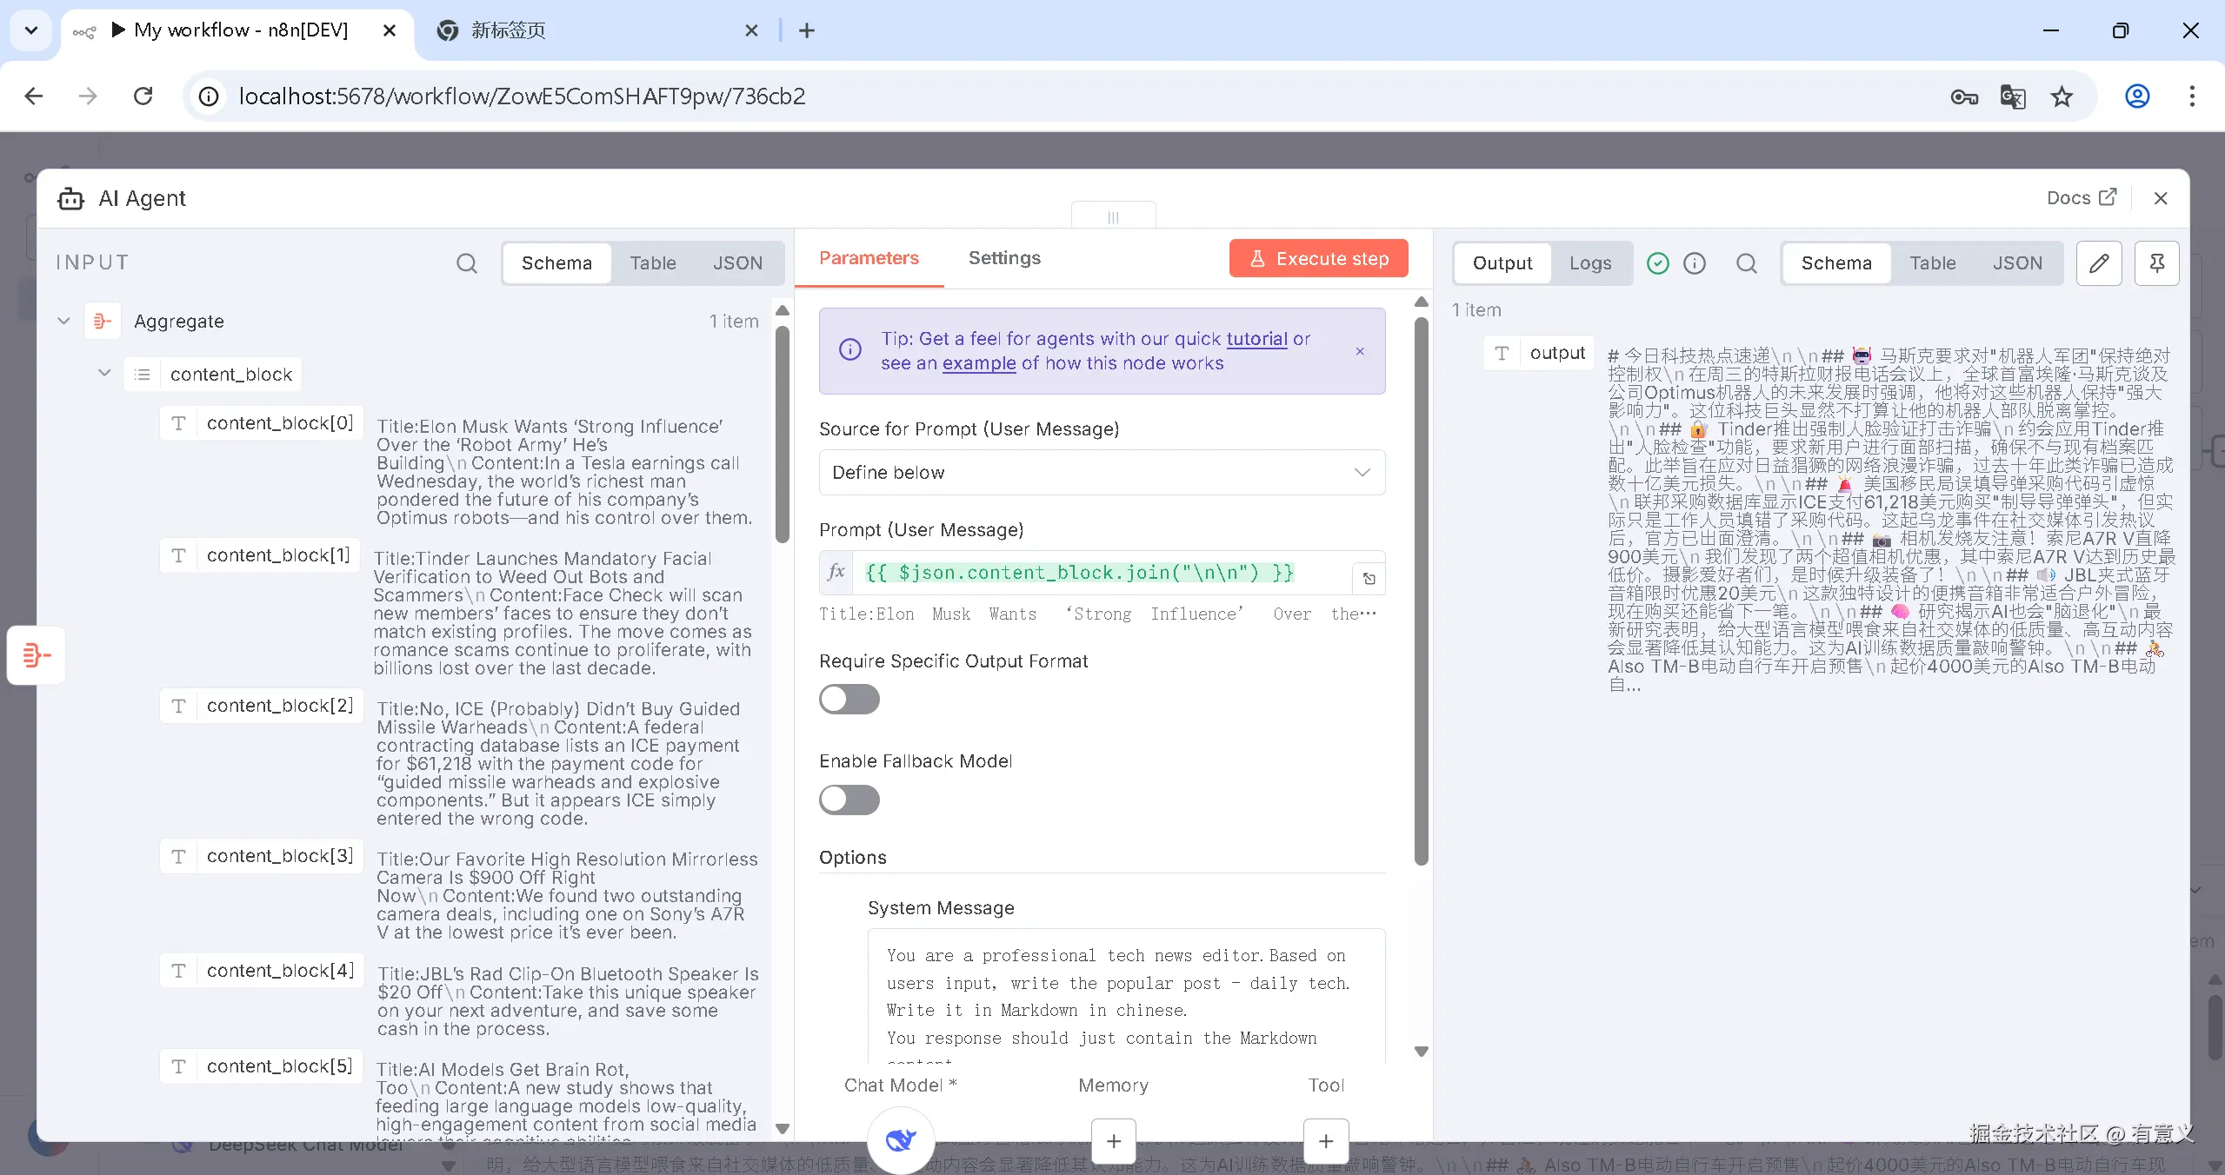Screen dimensions: 2225x1175
Task: Open the tutorial link in the tip
Action: 1256,339
